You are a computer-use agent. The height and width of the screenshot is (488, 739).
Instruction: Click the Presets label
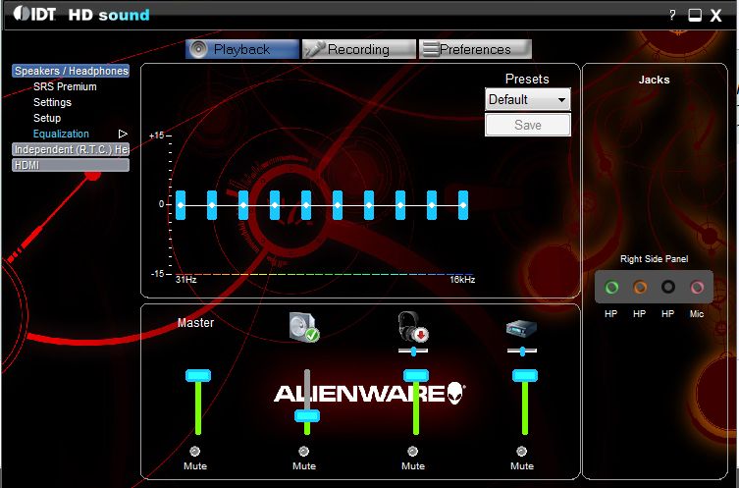click(x=527, y=79)
